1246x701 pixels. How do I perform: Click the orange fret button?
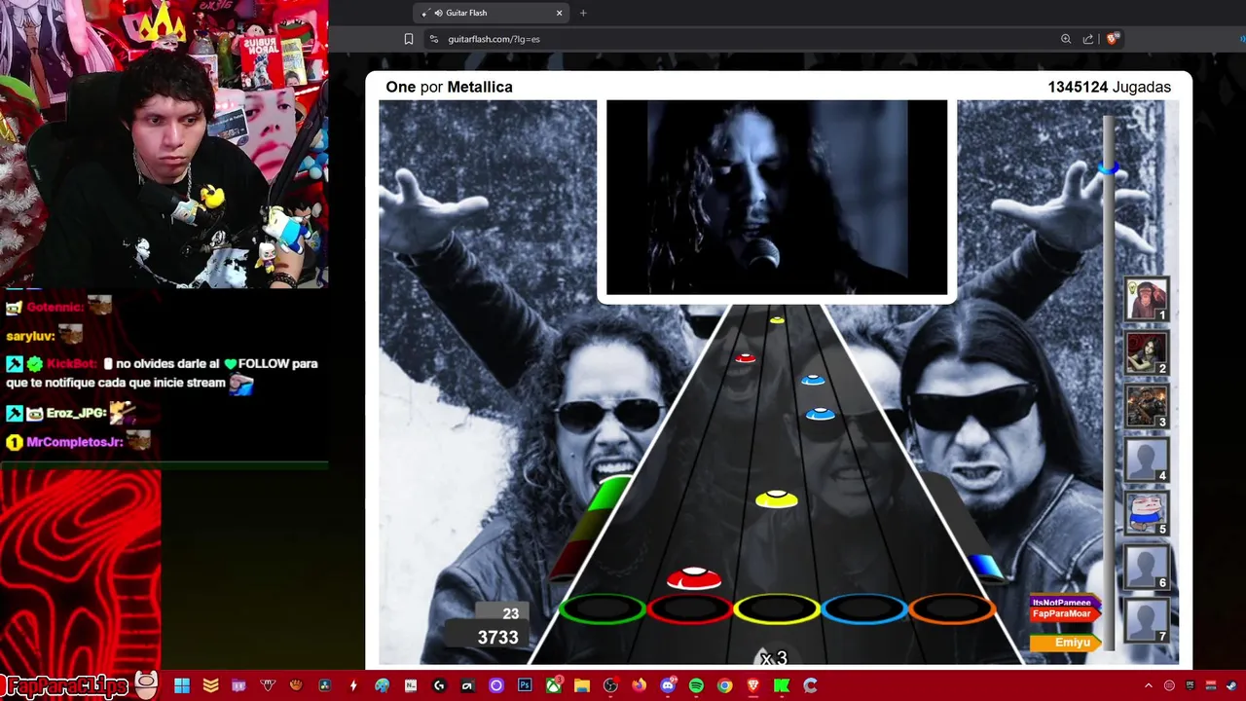tap(952, 609)
